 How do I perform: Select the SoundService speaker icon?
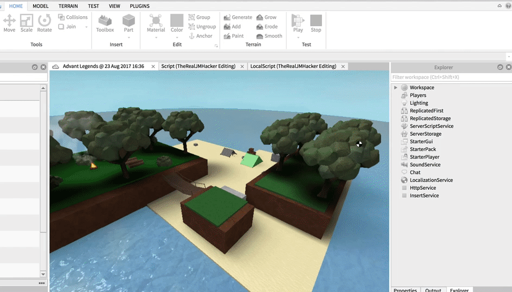point(404,165)
